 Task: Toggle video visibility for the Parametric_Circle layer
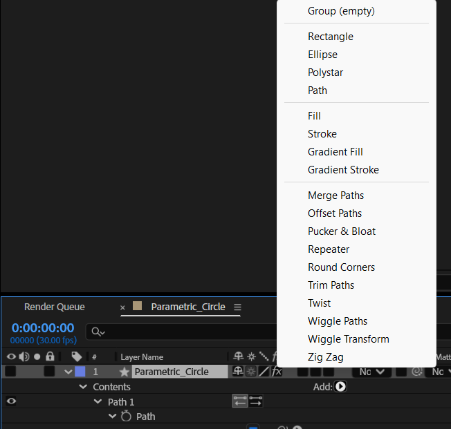click(10, 371)
